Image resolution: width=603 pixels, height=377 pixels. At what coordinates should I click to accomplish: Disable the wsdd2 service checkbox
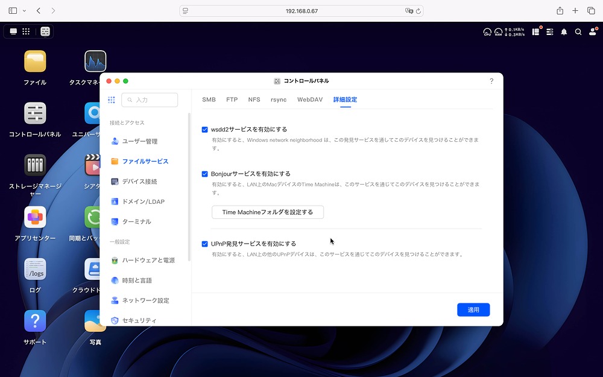pos(204,129)
